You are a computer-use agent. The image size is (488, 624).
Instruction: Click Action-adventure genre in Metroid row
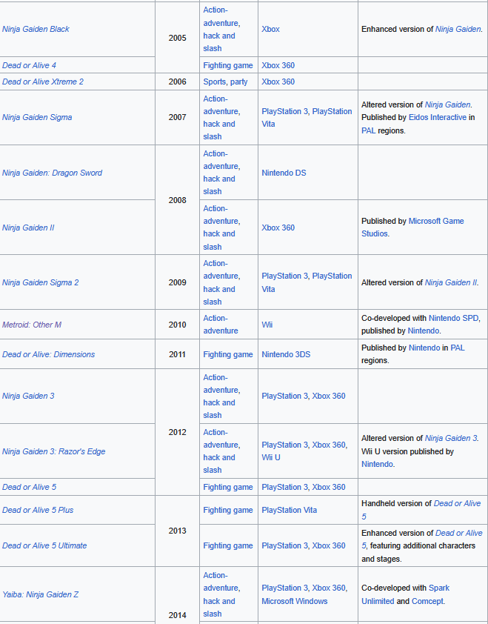221,325
